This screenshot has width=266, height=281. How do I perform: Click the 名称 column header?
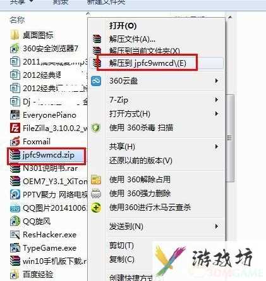point(17,20)
